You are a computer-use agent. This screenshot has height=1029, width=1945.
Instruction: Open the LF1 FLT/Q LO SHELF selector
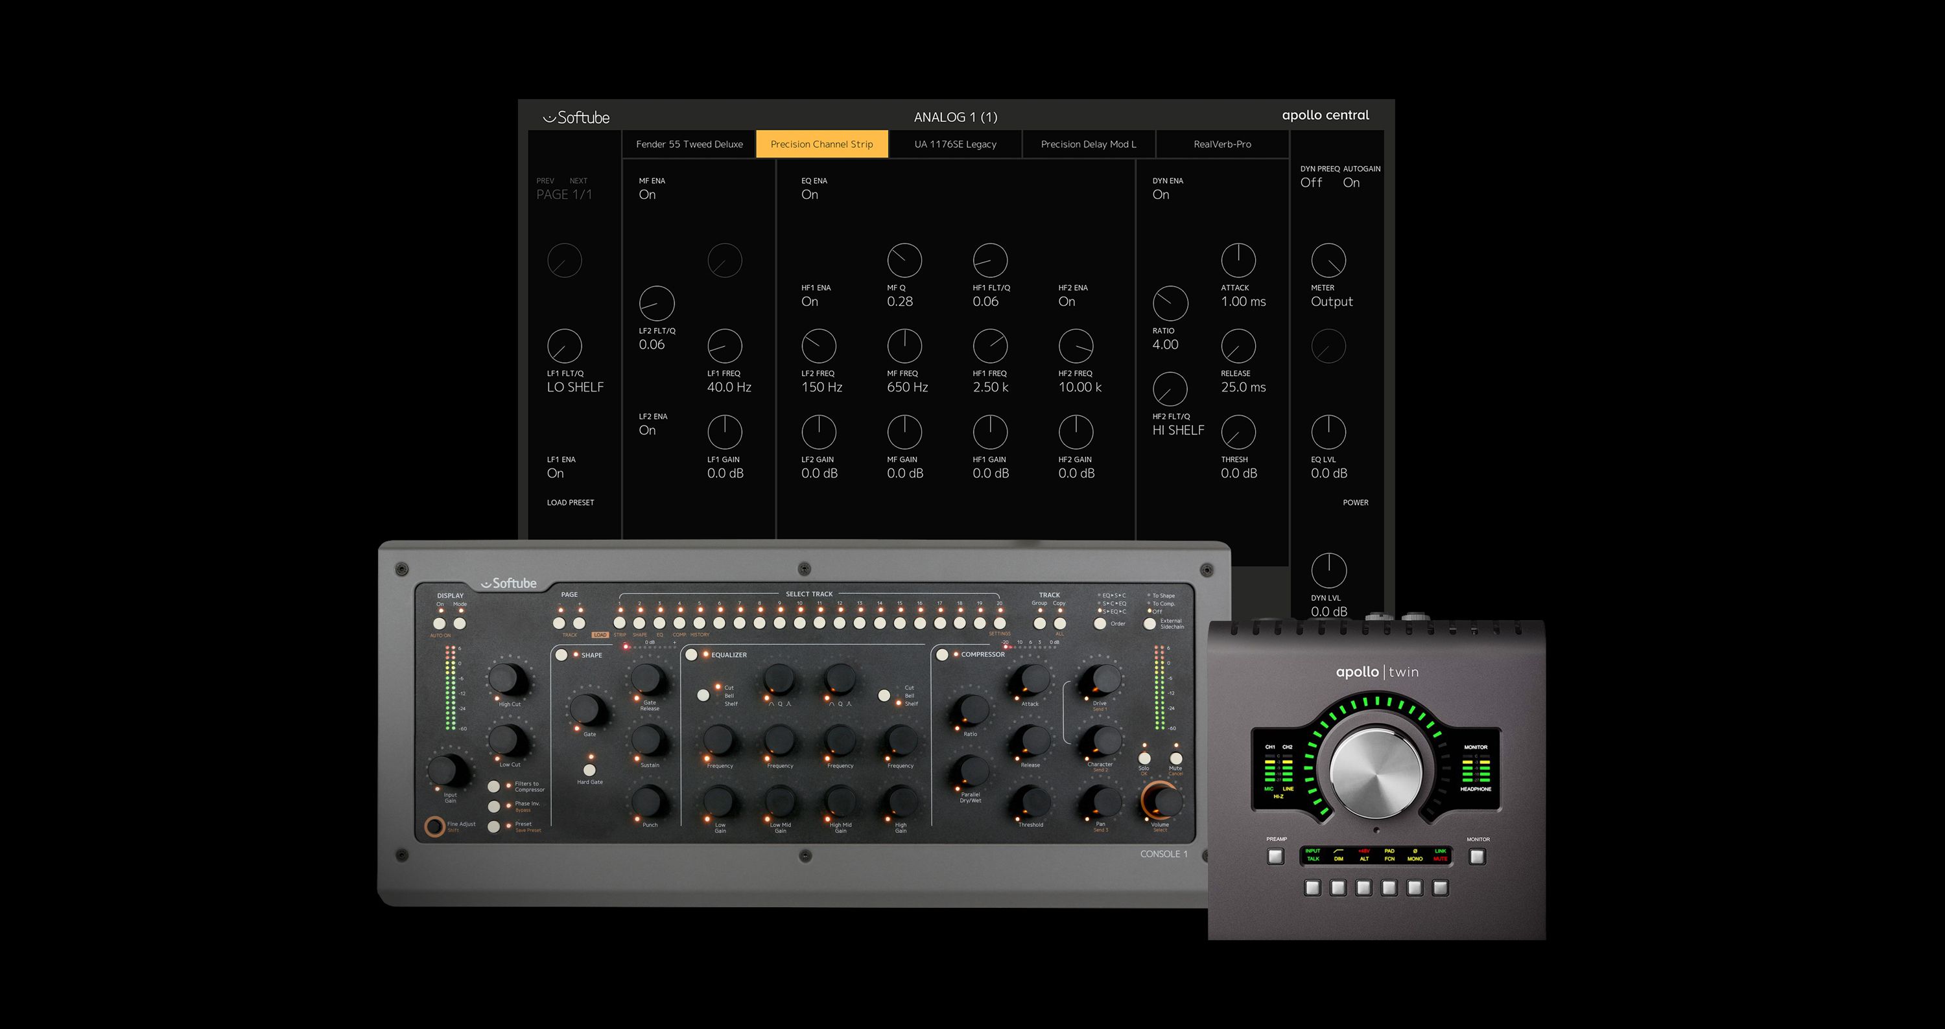[x=574, y=387]
